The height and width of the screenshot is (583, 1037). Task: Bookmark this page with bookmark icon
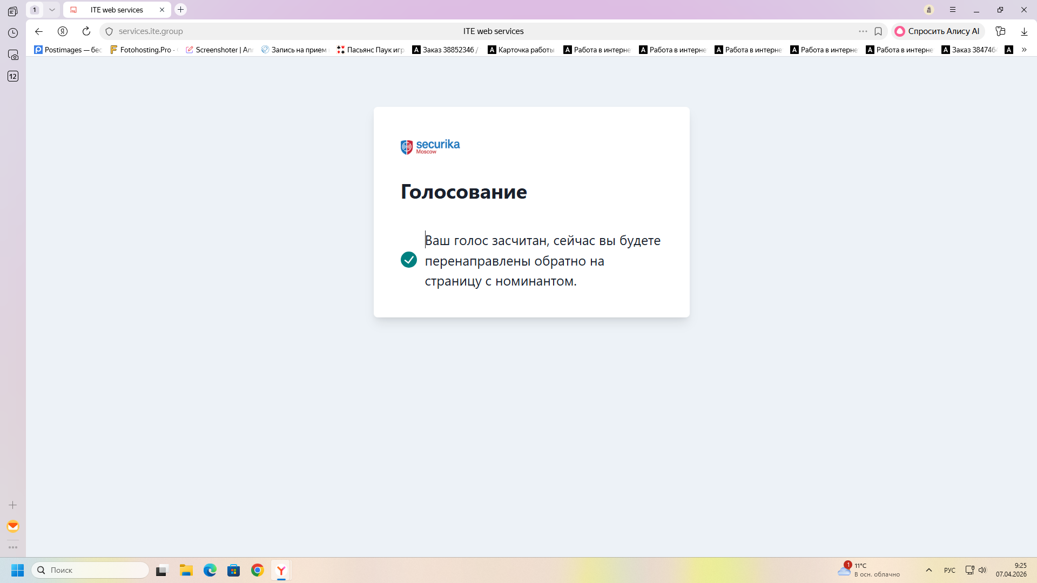(x=878, y=31)
